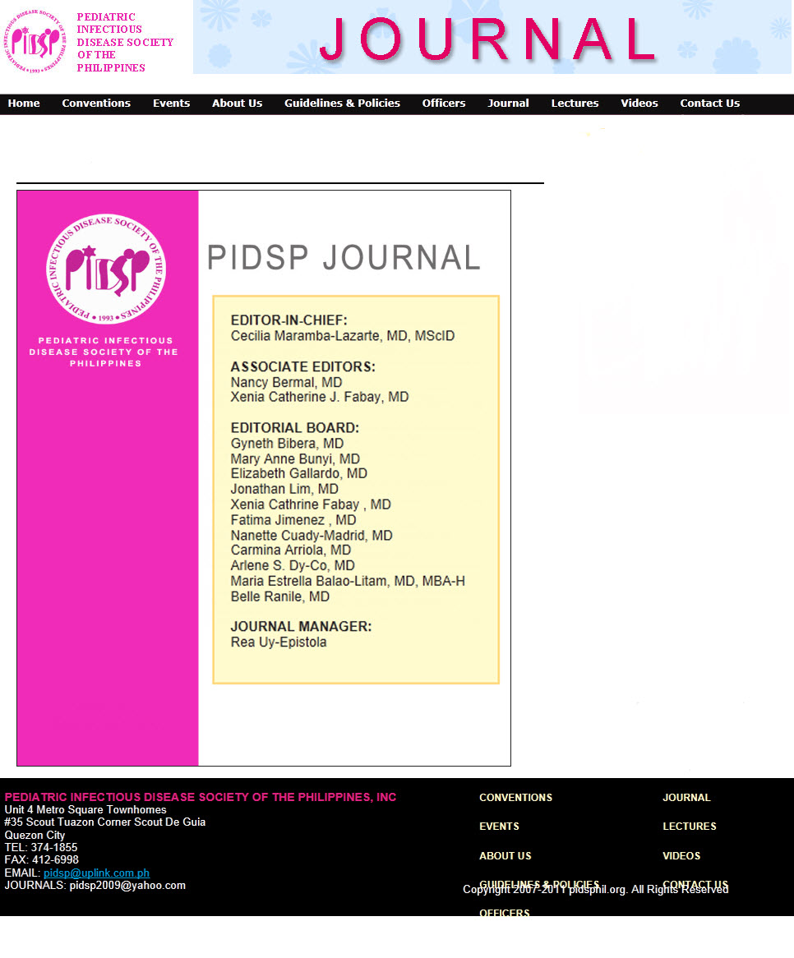Navigate to Officers in the top menu
794x958 pixels.
(444, 104)
